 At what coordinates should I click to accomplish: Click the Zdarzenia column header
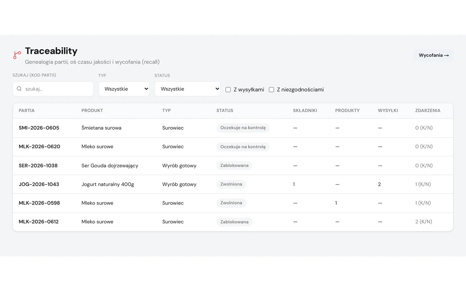(x=428, y=111)
